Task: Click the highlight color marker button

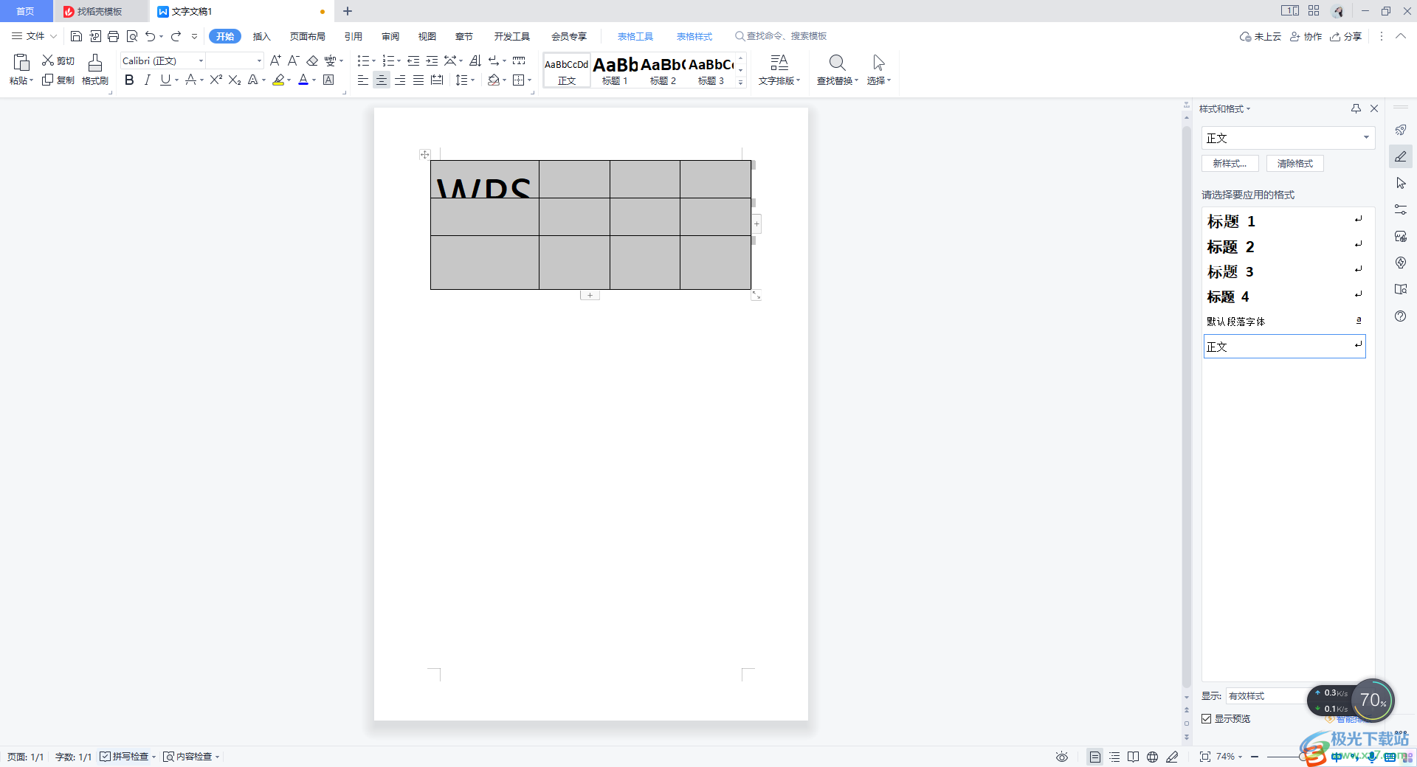Action: 278,80
